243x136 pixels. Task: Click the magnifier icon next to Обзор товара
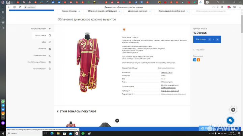pos(50,36)
